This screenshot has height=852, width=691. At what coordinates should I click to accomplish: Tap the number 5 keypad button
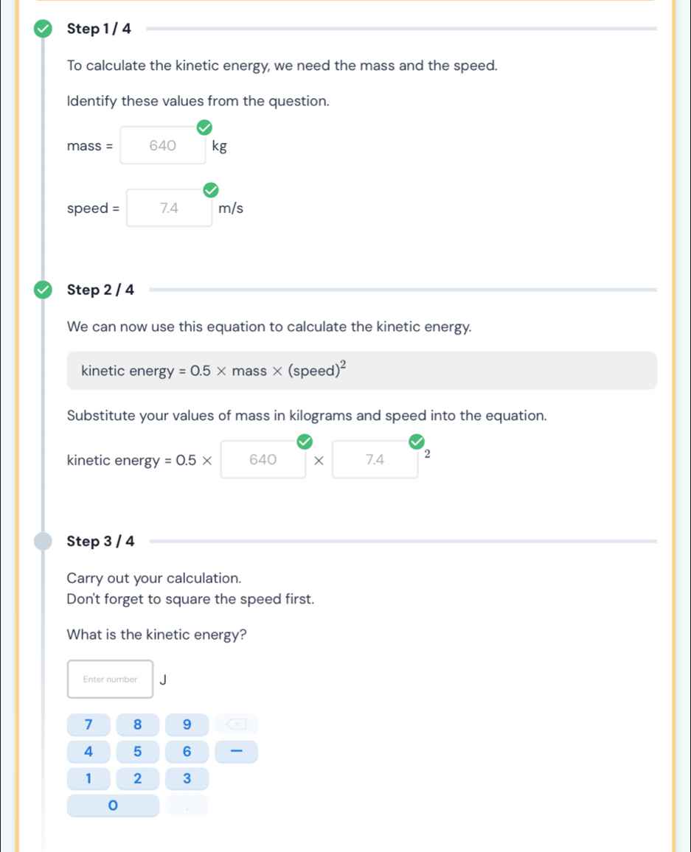click(x=137, y=752)
